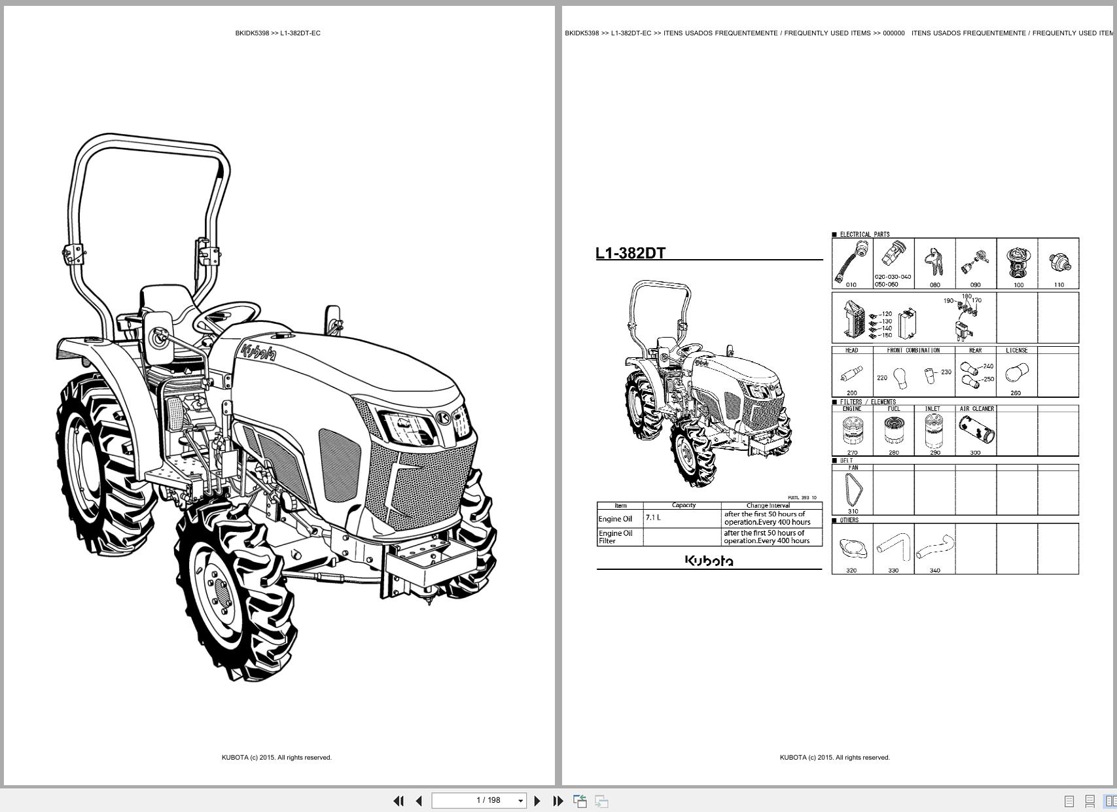Click FAN belt part 310
The width and height of the screenshot is (1117, 812).
point(853,488)
